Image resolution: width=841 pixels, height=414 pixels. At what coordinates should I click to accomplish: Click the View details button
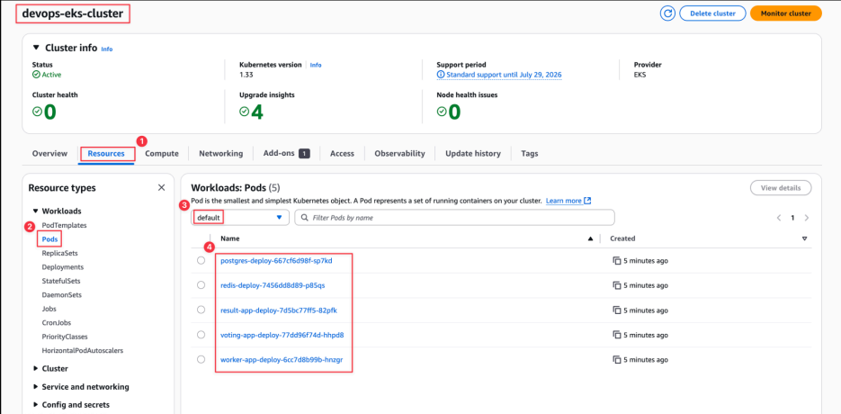point(781,188)
